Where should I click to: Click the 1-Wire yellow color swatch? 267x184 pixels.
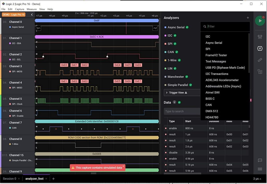pos(165,60)
